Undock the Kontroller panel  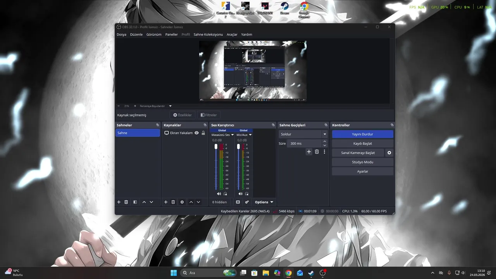tap(392, 125)
